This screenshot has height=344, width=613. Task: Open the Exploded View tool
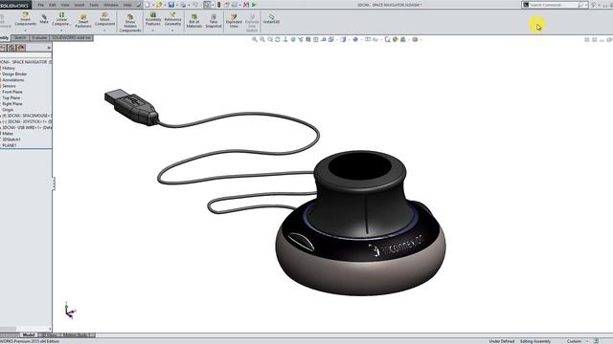point(234,21)
